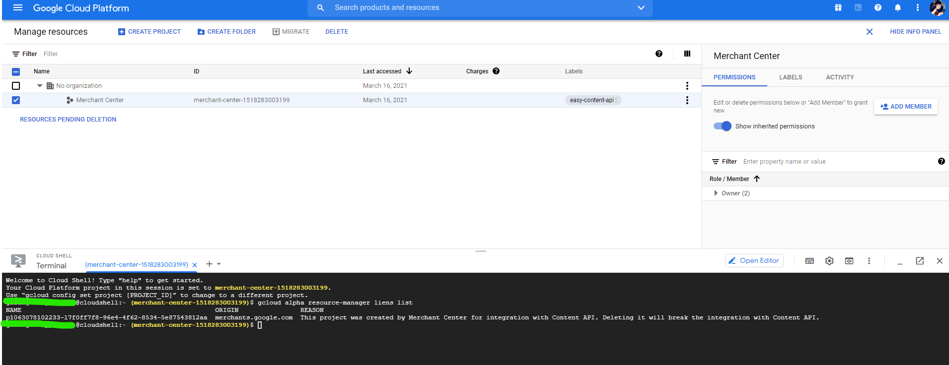Click the project ID merchant-center-1518283003199 cell
This screenshot has height=365, width=949.
[x=242, y=100]
